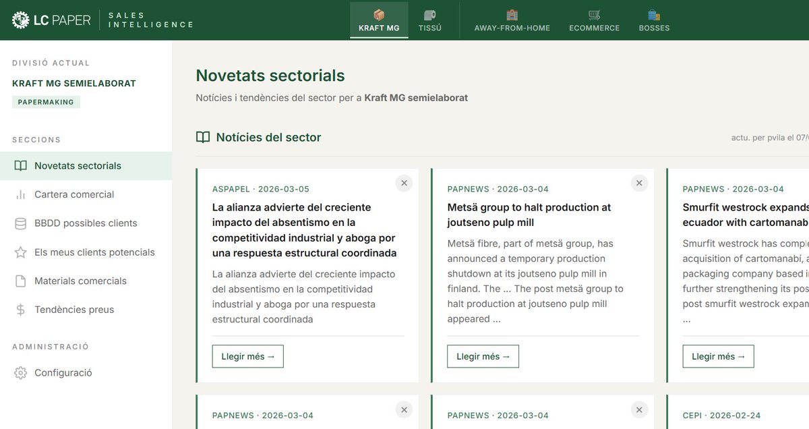The width and height of the screenshot is (809, 429).
Task: Dismiss the Metsä group joutseno news card
Action: (x=639, y=183)
